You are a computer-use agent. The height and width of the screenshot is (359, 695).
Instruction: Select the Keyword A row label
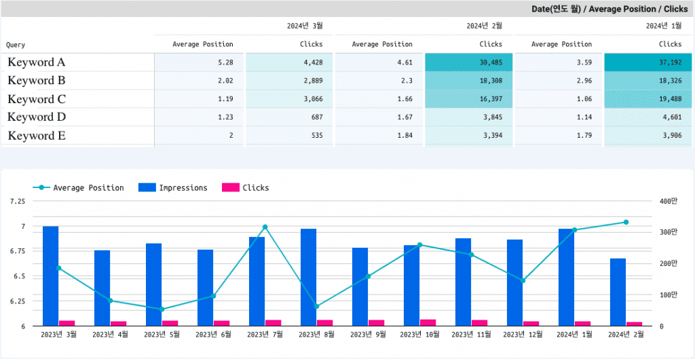(37, 62)
